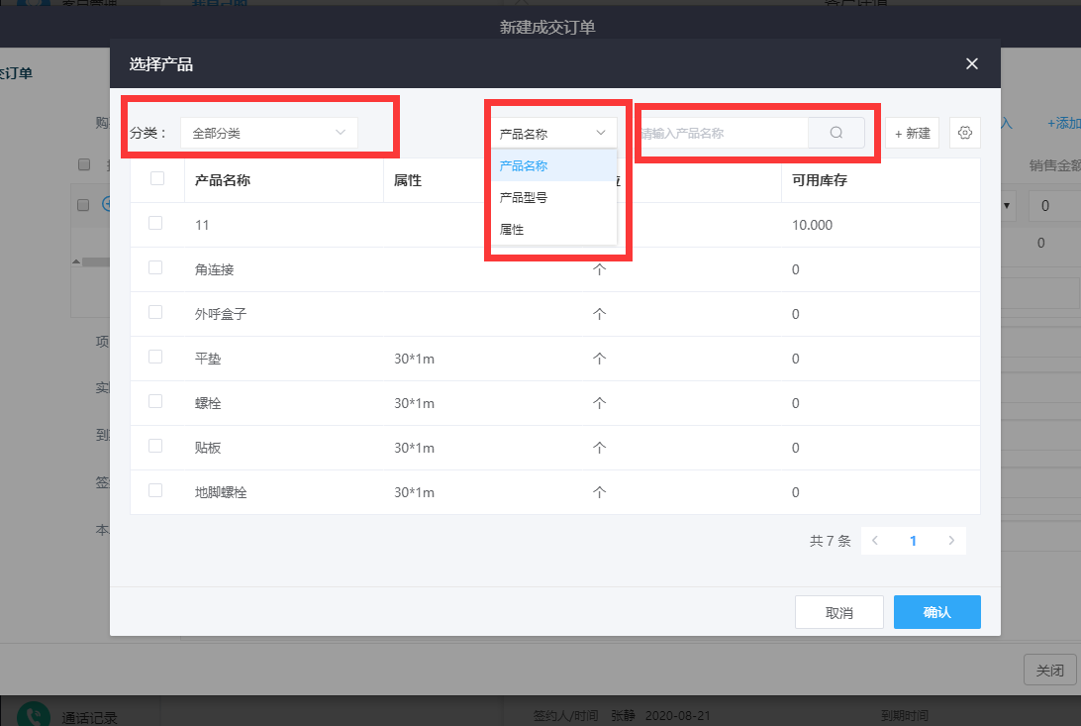Image resolution: width=1081 pixels, height=726 pixels.
Task: Toggle the background order table header checkbox
Action: click(84, 164)
